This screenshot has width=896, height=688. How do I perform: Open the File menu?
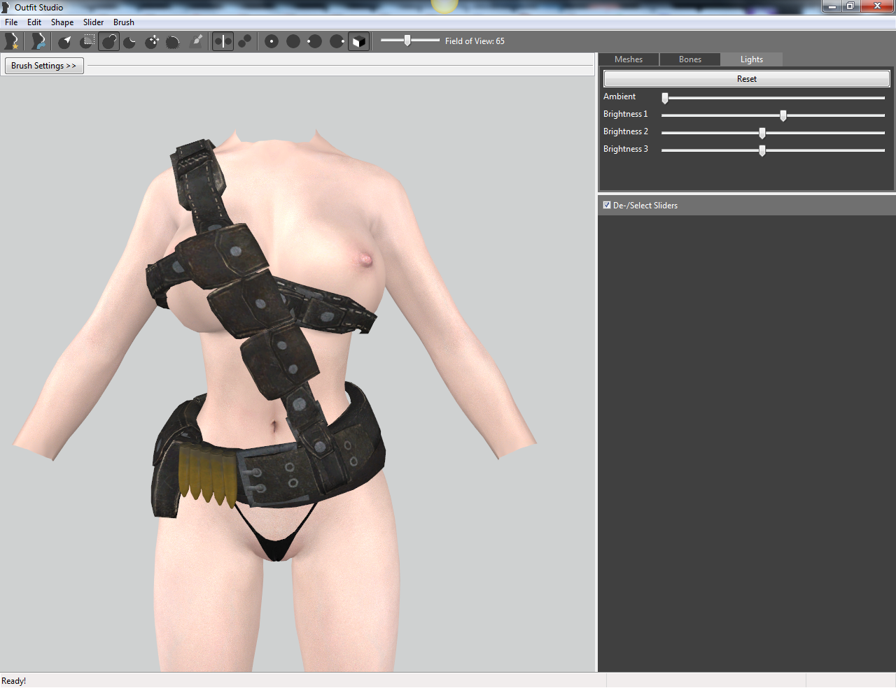pyautogui.click(x=11, y=22)
